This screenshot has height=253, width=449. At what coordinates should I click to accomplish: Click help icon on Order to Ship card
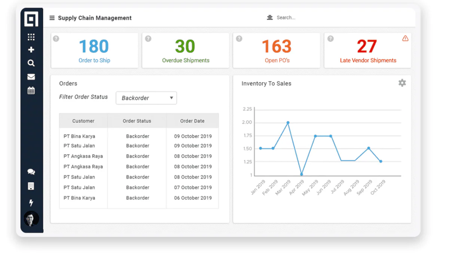click(x=56, y=38)
